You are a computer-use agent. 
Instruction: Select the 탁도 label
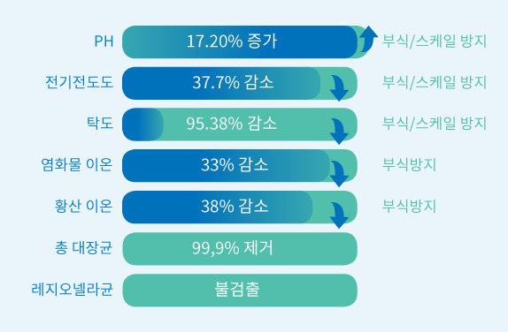tap(100, 123)
